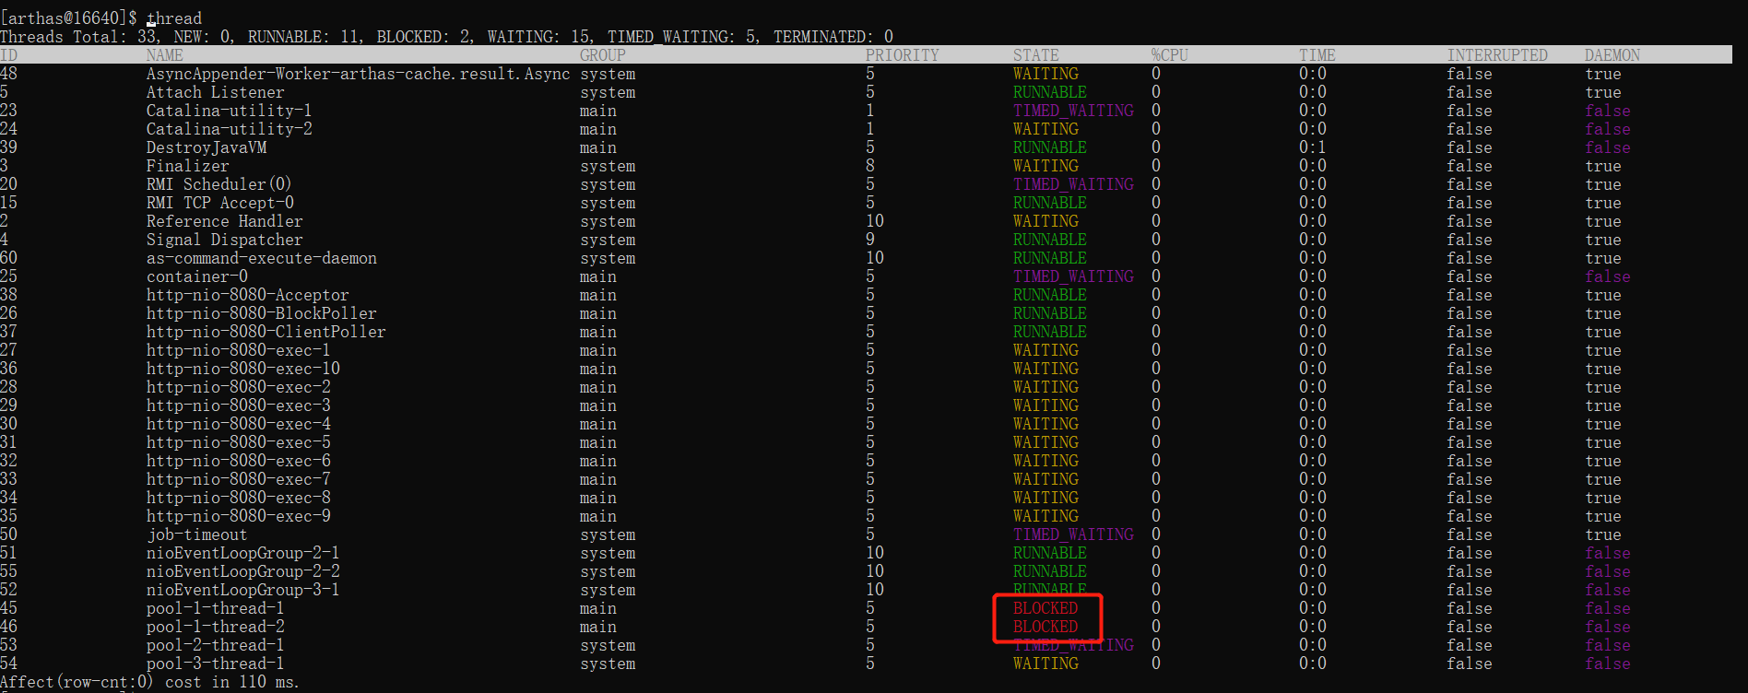
Task: Click priority 8 of the Finalizer thread
Action: pyautogui.click(x=870, y=166)
